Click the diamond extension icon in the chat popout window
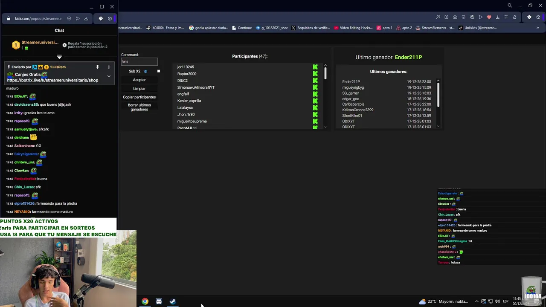Viewport: 546px width, 307px height. coord(101,18)
